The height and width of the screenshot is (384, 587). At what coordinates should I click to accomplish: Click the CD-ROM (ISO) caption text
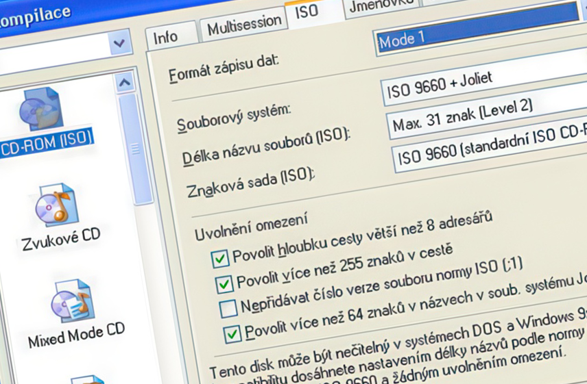pos(46,144)
